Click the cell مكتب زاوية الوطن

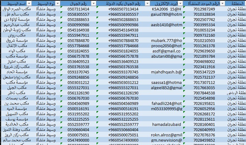(x=16, y=30)
